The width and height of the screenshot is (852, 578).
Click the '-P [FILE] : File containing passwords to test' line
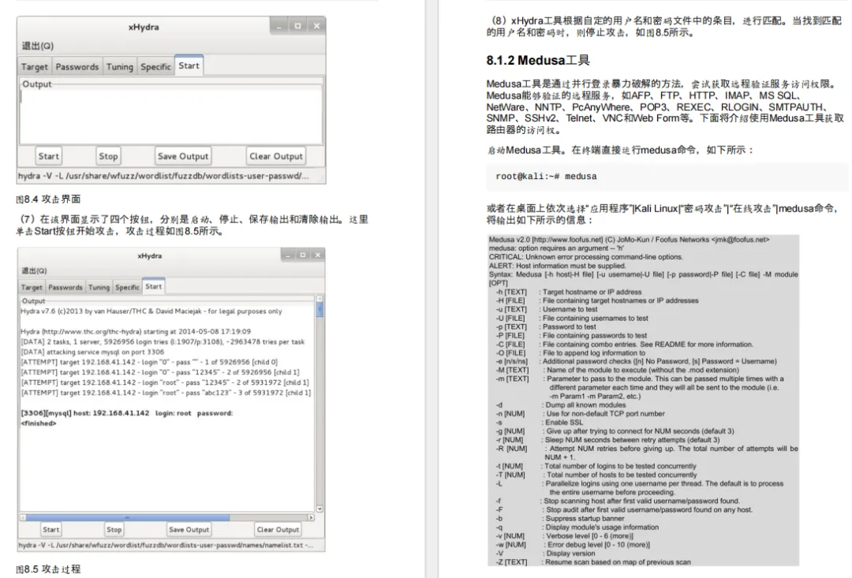click(571, 336)
